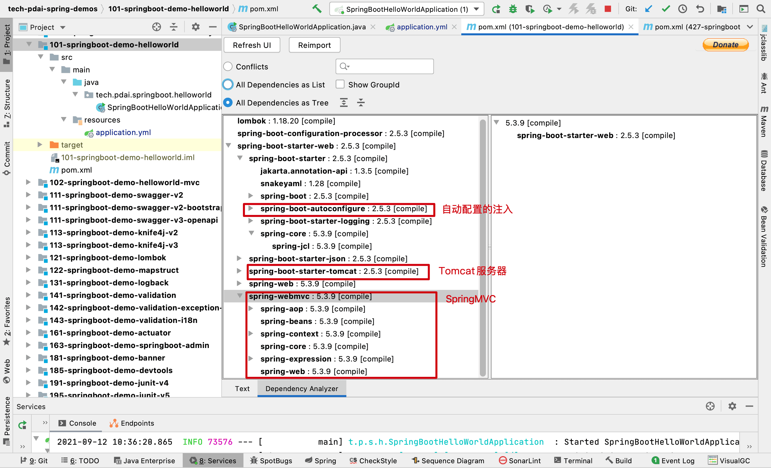The width and height of the screenshot is (771, 468).
Task: Select All Dependencies as List option
Action: [228, 85]
